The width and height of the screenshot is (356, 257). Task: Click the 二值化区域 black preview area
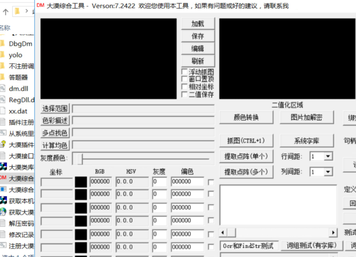(288, 59)
